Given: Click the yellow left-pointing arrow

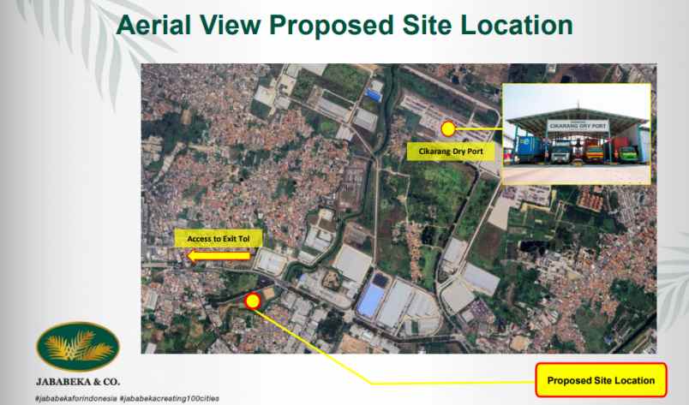Looking at the screenshot, I should (219, 255).
